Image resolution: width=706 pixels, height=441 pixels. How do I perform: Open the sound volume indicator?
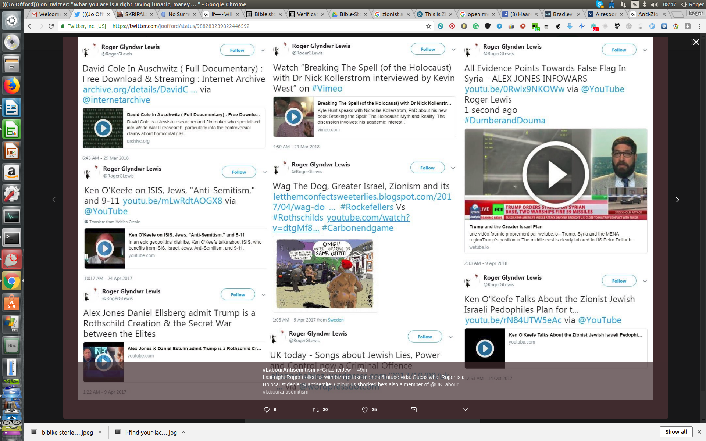[654, 4]
